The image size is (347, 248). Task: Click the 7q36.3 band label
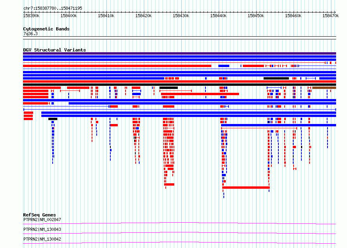point(30,34)
